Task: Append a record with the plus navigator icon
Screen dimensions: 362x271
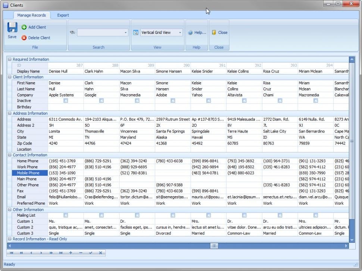Action: coord(71,253)
